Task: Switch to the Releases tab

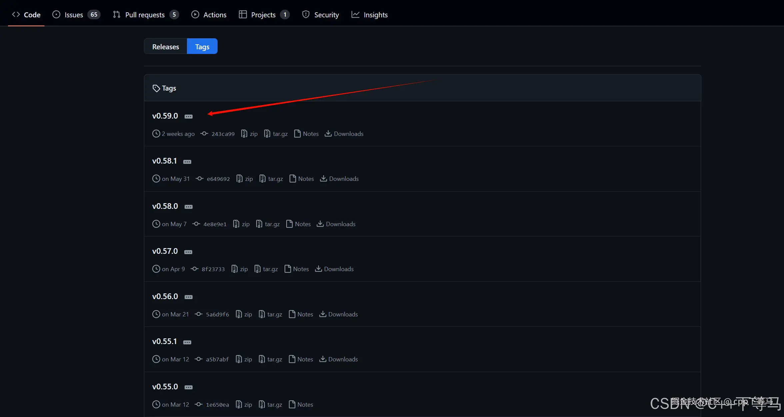Action: [166, 47]
